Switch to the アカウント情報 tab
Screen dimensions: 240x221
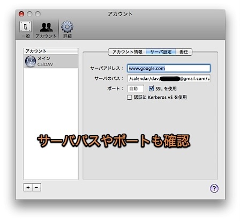point(127,52)
